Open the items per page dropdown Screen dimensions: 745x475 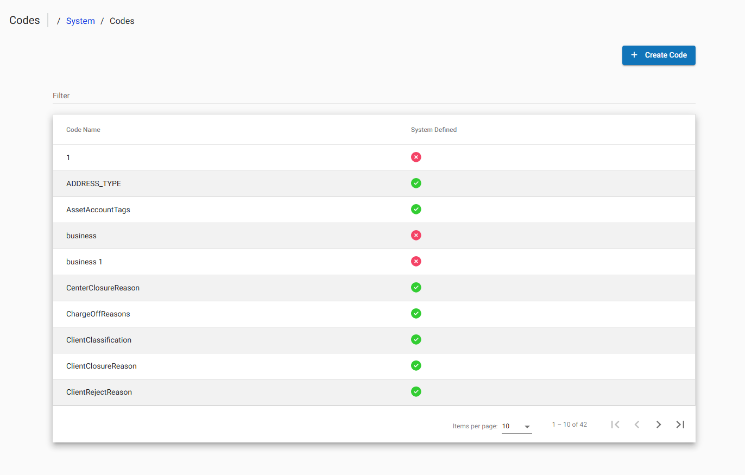[516, 426]
